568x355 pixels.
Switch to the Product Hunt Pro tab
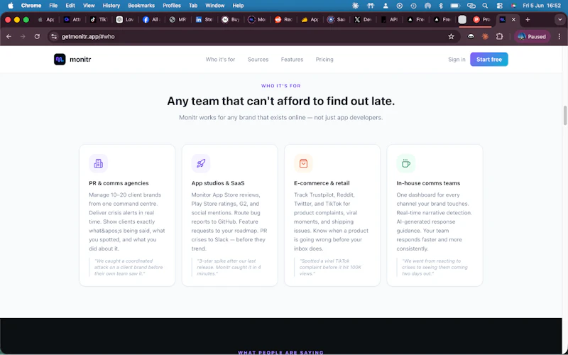point(482,20)
